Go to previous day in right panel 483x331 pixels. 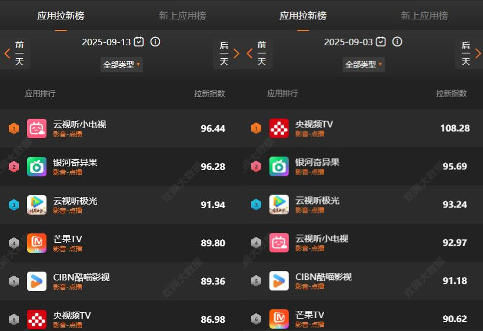pos(258,54)
